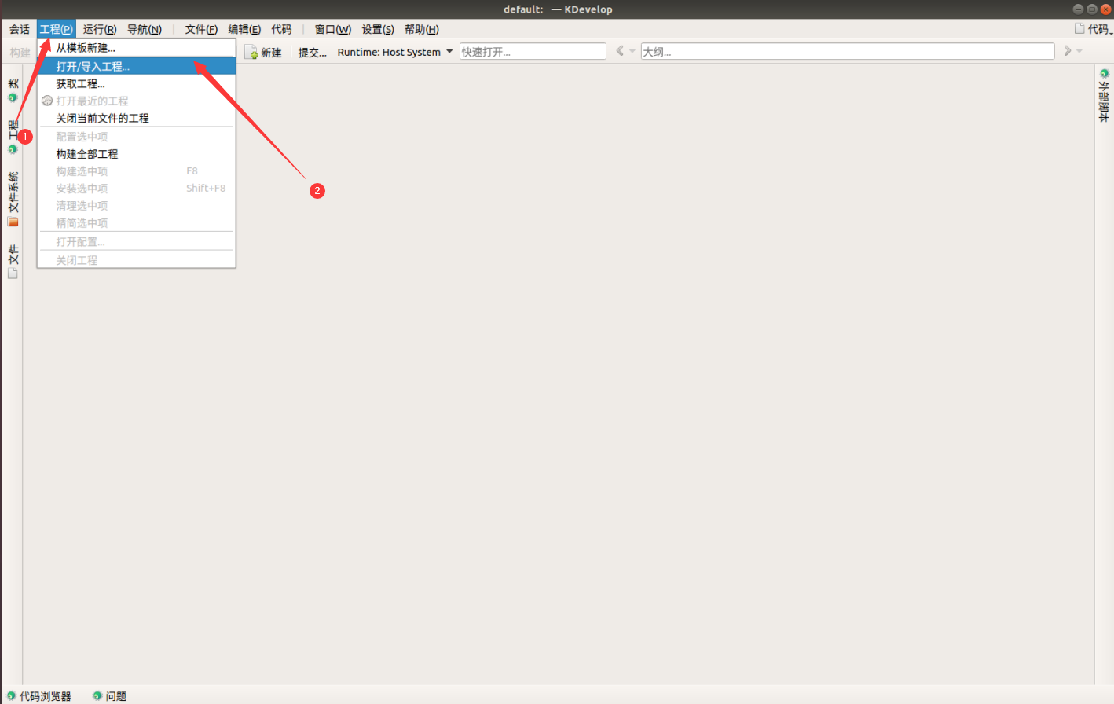Screen dimensions: 1114x704
Task: Click the back navigation arrow icon
Action: click(x=620, y=51)
